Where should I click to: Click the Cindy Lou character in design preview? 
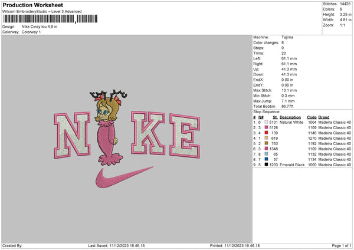[x=109, y=127]
